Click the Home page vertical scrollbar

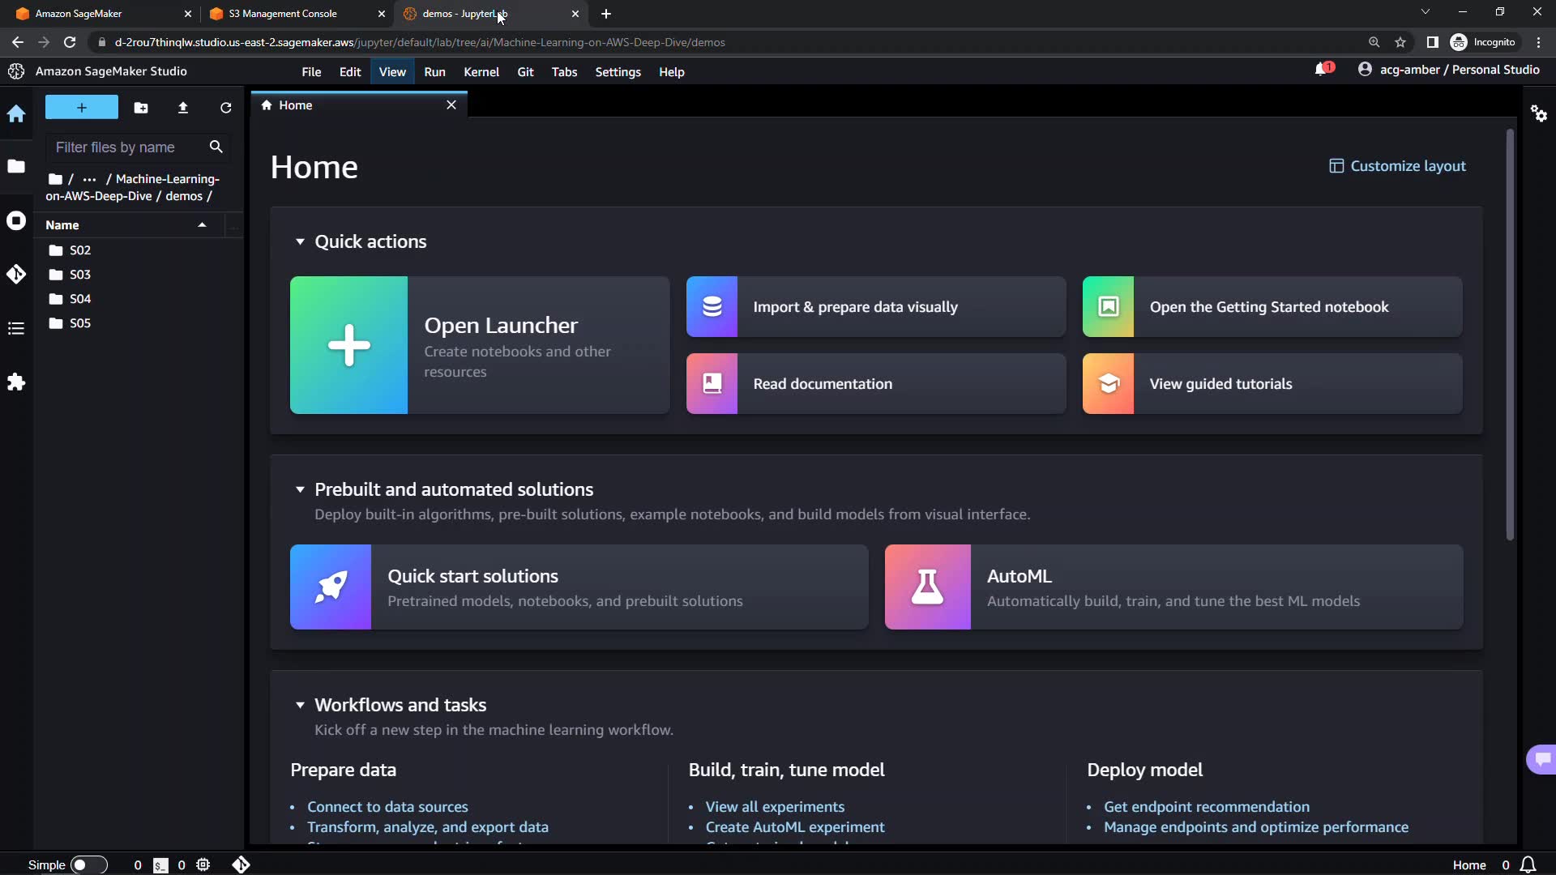[1510, 336]
